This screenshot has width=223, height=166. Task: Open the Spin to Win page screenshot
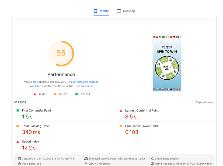point(167,63)
